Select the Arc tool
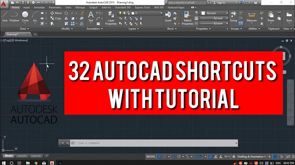This screenshot has height=165, width=295. pos(35,16)
